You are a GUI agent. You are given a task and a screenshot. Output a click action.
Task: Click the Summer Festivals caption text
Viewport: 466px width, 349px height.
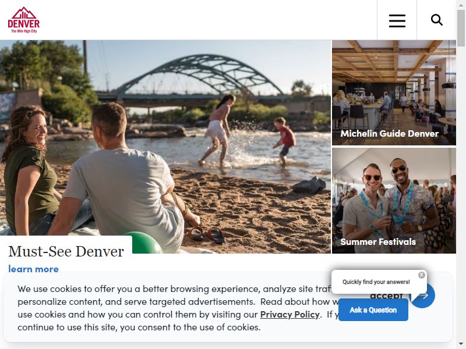coord(378,242)
